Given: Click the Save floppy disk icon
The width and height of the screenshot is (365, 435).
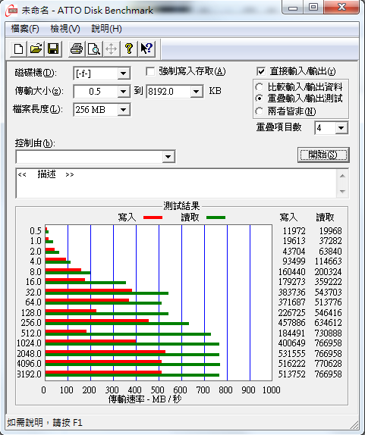Looking at the screenshot, I should [53, 49].
